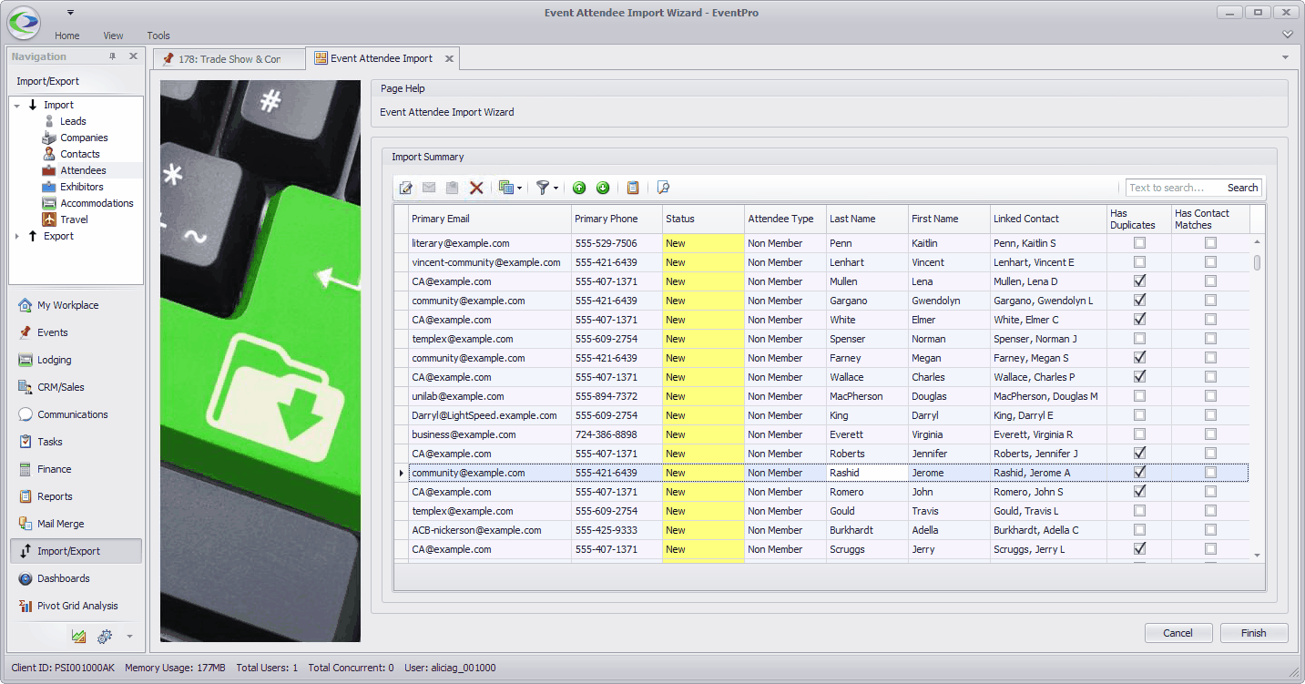Screen dimensions: 1305x684
Task: Select Travel in the Import tree
Action: (74, 219)
